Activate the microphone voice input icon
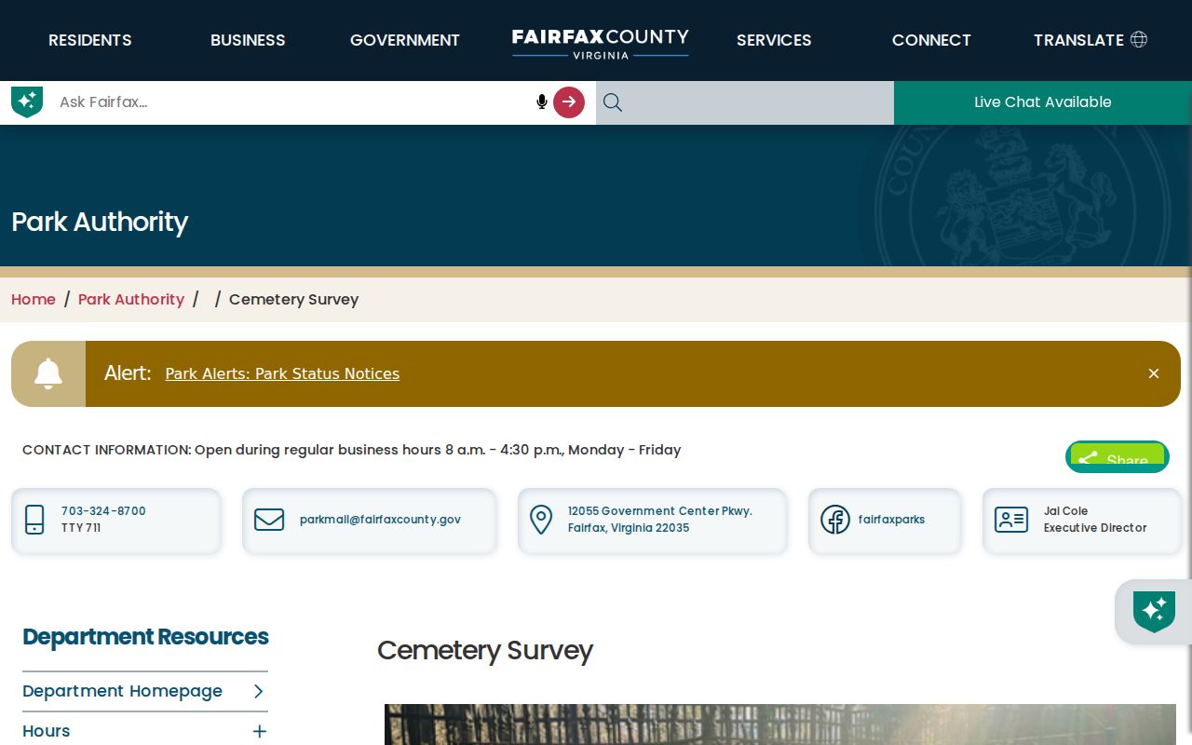Viewport: 1192px width, 745px height. pos(542,102)
